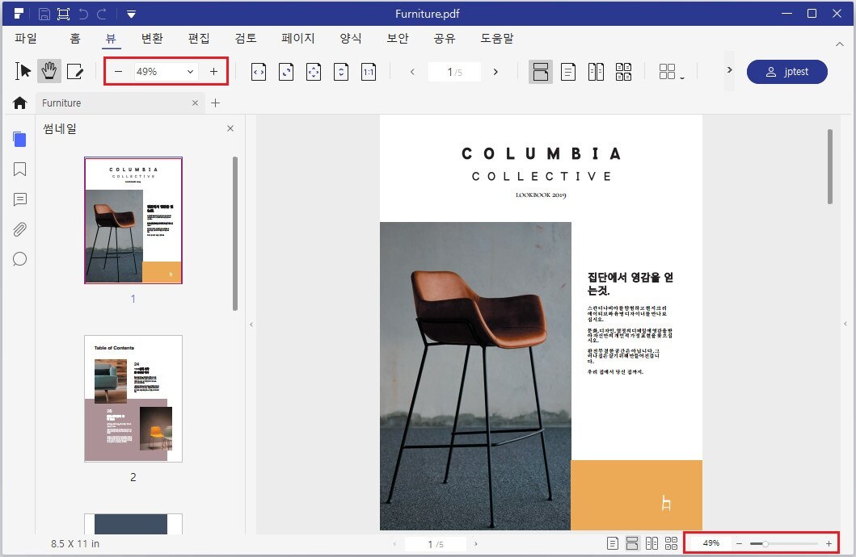This screenshot has height=557, width=856.
Task: Click the save icon in the title bar
Action: tap(44, 14)
